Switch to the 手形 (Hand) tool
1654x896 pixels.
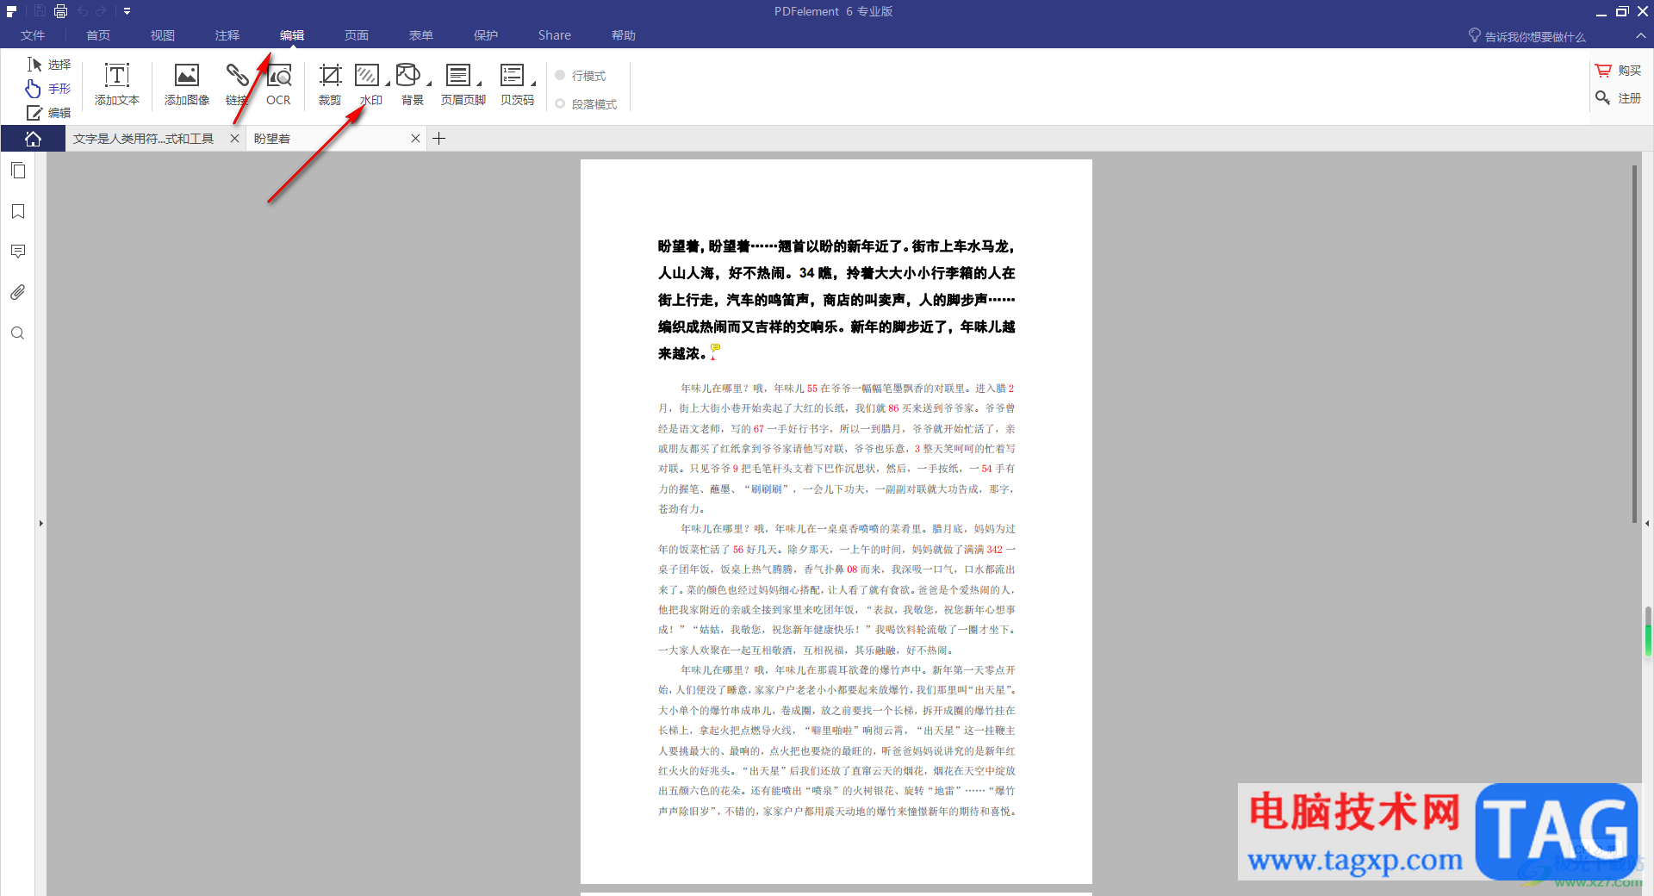point(49,89)
